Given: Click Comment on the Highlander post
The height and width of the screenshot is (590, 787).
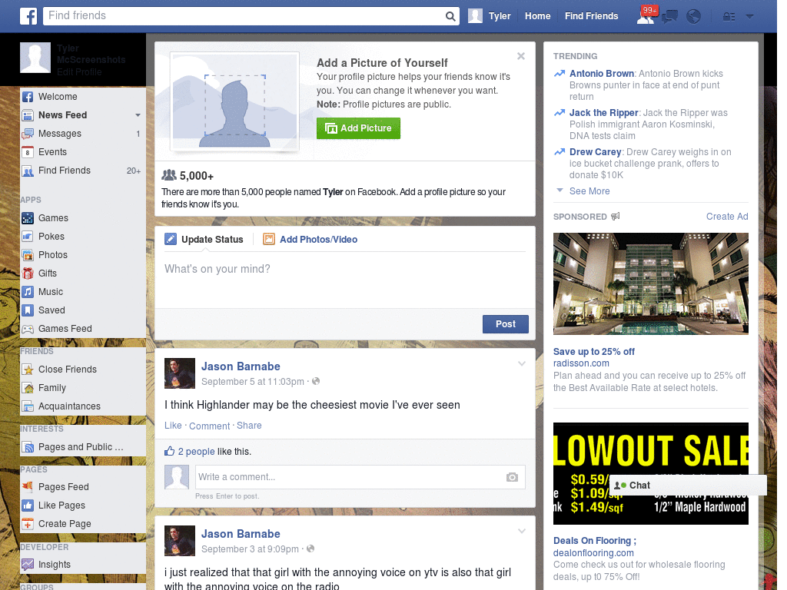Looking at the screenshot, I should pos(209,426).
